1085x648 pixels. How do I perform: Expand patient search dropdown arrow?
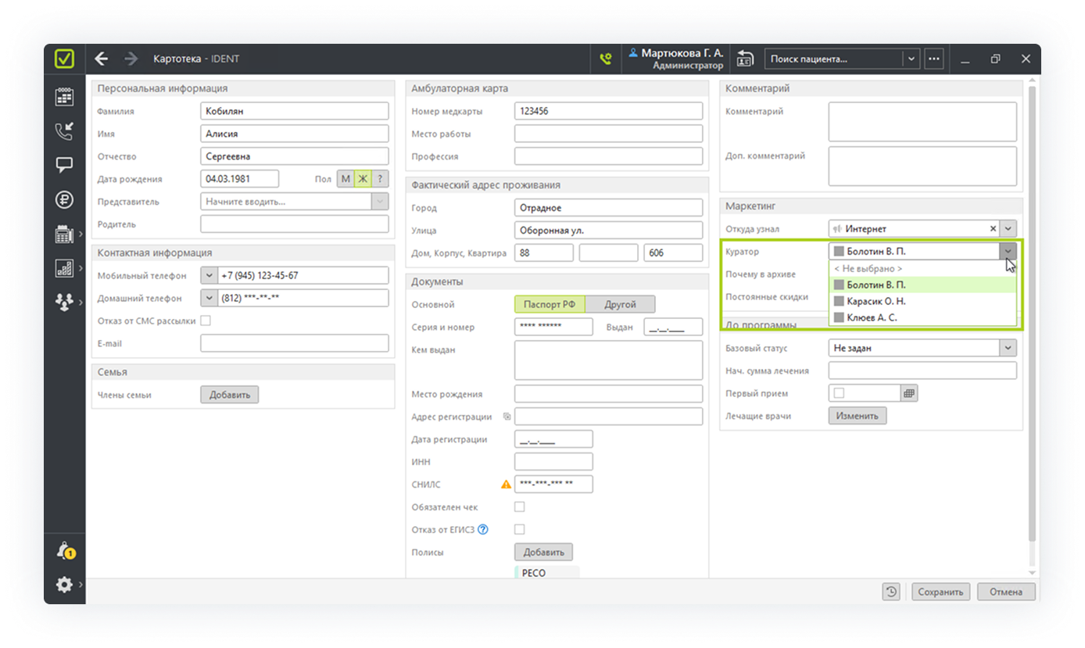tap(911, 59)
